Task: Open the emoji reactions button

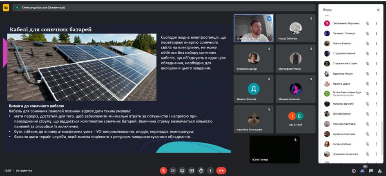Action: tap(182, 171)
